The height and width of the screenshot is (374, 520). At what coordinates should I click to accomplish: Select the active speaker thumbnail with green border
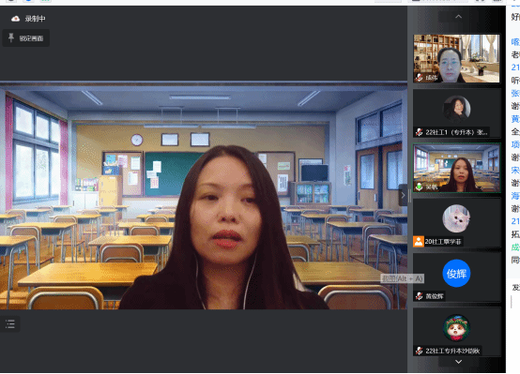coord(456,168)
